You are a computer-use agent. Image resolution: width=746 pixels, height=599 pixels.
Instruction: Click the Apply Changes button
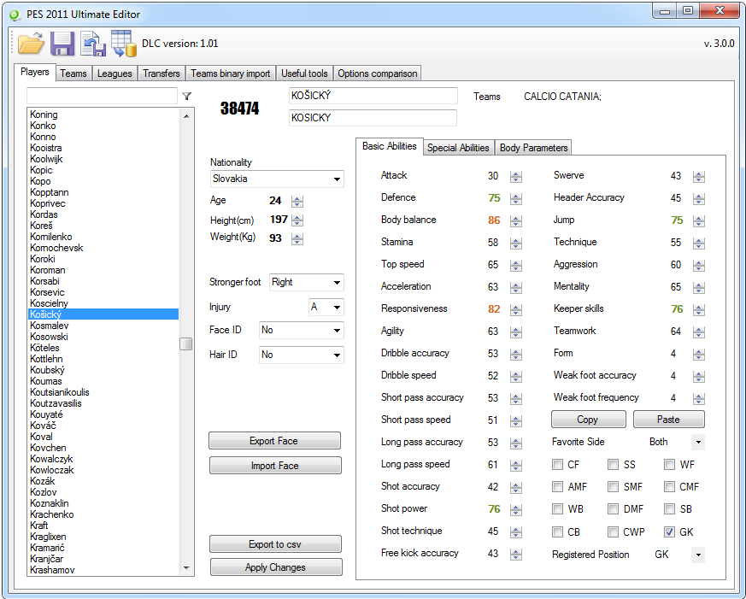275,567
